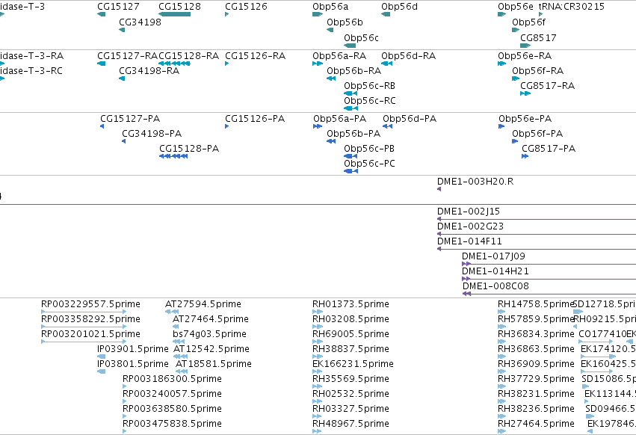Select the DME1-003H20.R clone label
This screenshot has height=435, width=636.
coord(475,182)
